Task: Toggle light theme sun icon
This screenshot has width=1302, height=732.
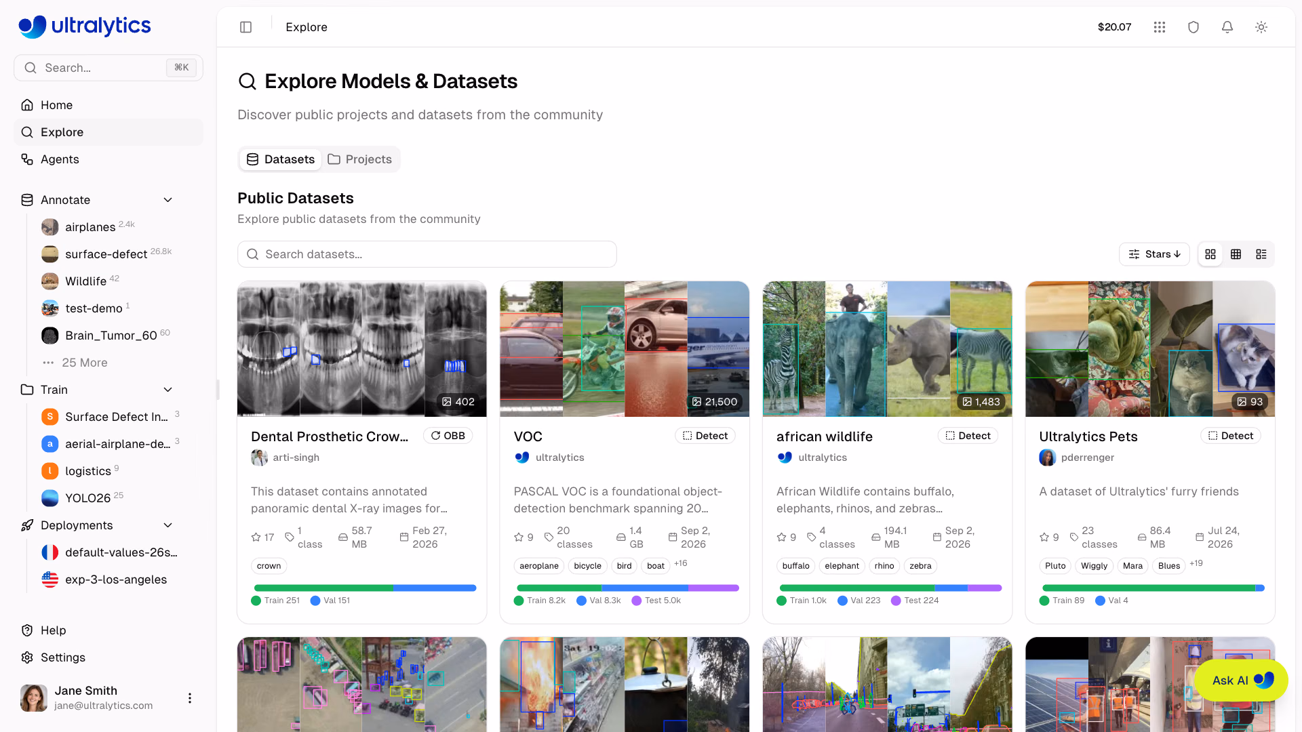Action: coord(1261,27)
